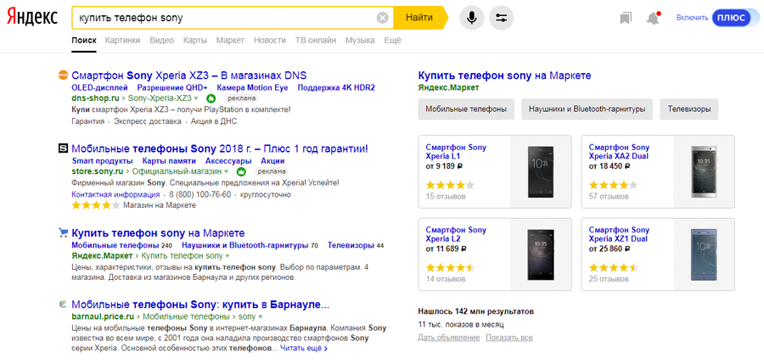Open the Поддержка 4K HDR2 sitelink

pyautogui.click(x=336, y=87)
